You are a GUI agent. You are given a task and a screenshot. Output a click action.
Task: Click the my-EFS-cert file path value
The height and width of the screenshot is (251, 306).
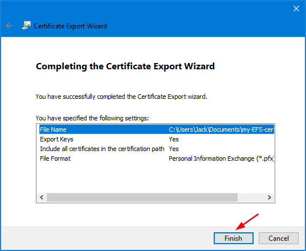[x=221, y=129]
